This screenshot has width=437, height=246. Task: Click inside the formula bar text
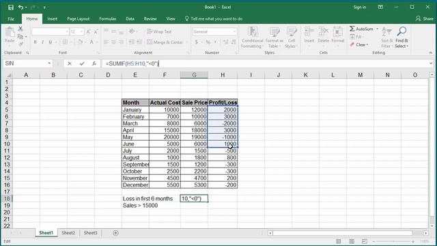coord(132,64)
